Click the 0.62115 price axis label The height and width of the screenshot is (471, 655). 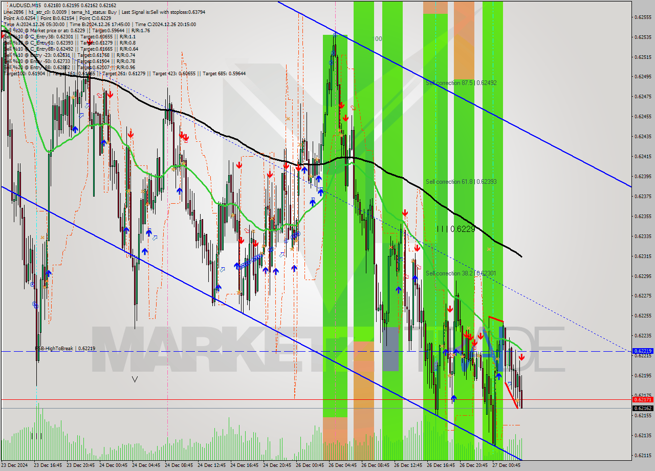[x=643, y=456]
